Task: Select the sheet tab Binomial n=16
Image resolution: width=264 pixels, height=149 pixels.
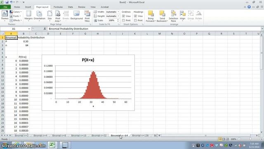Action: (x=79, y=135)
